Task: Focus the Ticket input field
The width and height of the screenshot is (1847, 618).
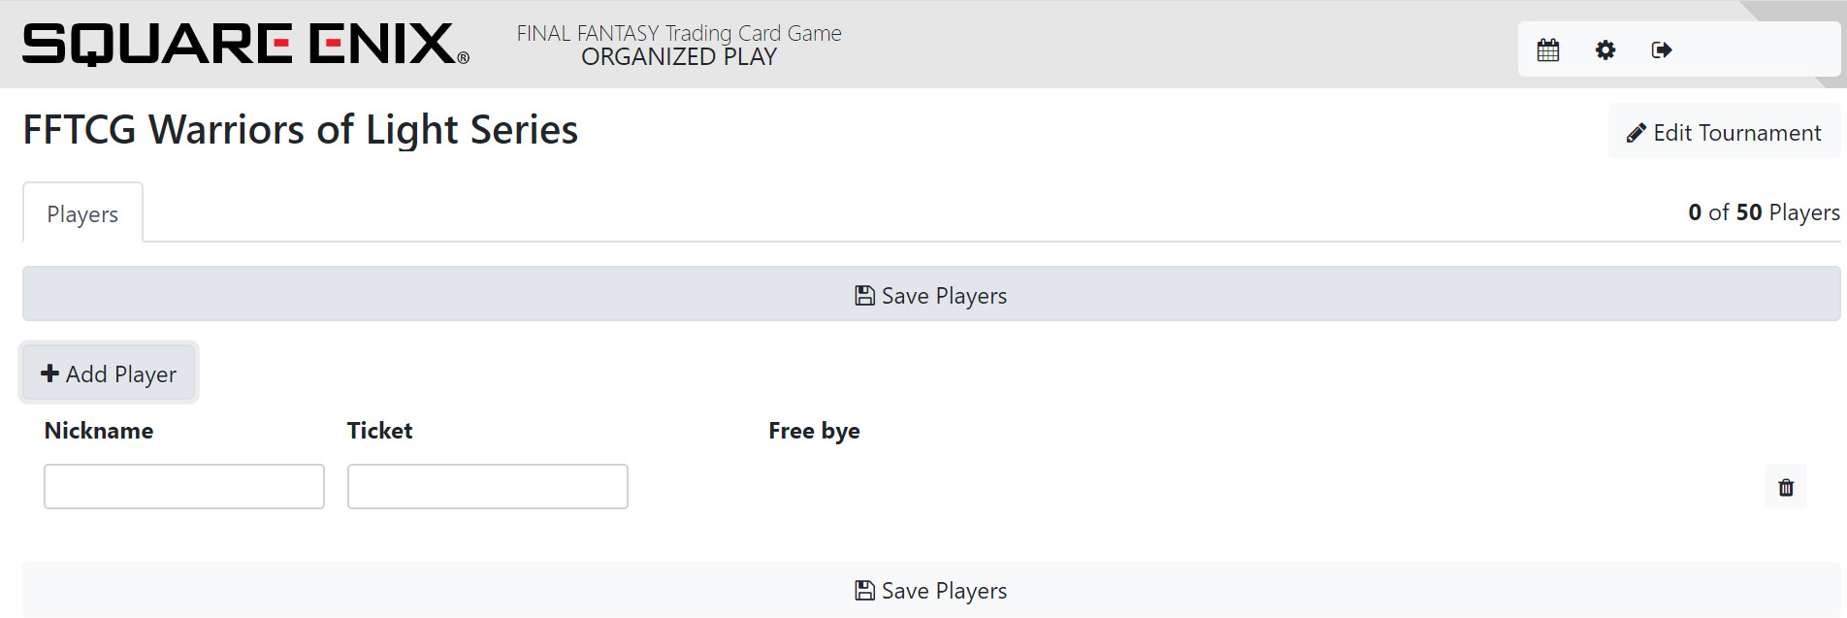Action: pos(488,486)
